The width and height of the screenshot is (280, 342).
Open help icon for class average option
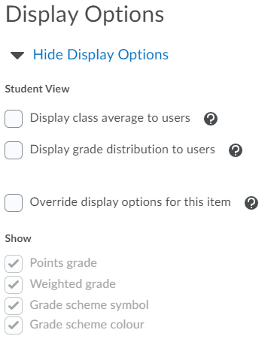(211, 119)
